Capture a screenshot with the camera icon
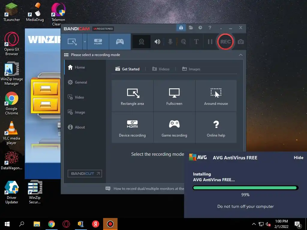The image size is (307, 230). tap(241, 42)
